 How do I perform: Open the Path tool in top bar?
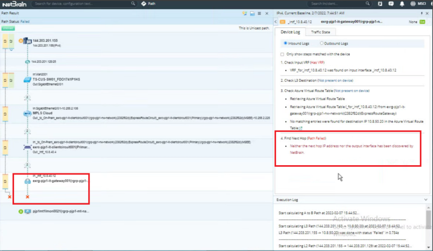tap(149, 3)
